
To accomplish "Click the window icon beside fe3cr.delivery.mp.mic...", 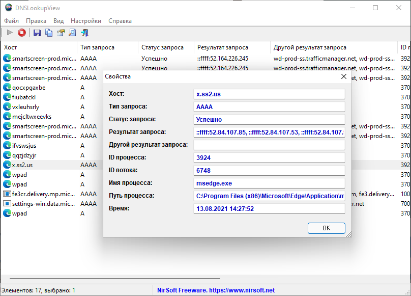I will pyautogui.click(x=7, y=194).
